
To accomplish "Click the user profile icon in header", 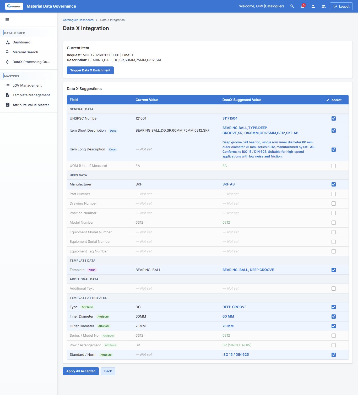I will click(313, 6).
